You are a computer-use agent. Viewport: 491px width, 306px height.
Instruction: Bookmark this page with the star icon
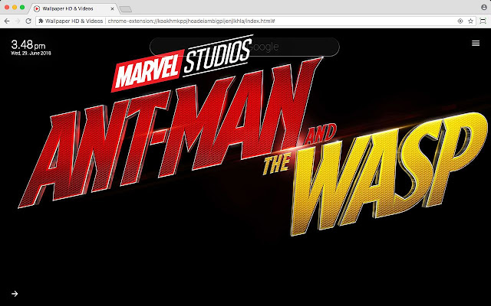[x=470, y=21]
